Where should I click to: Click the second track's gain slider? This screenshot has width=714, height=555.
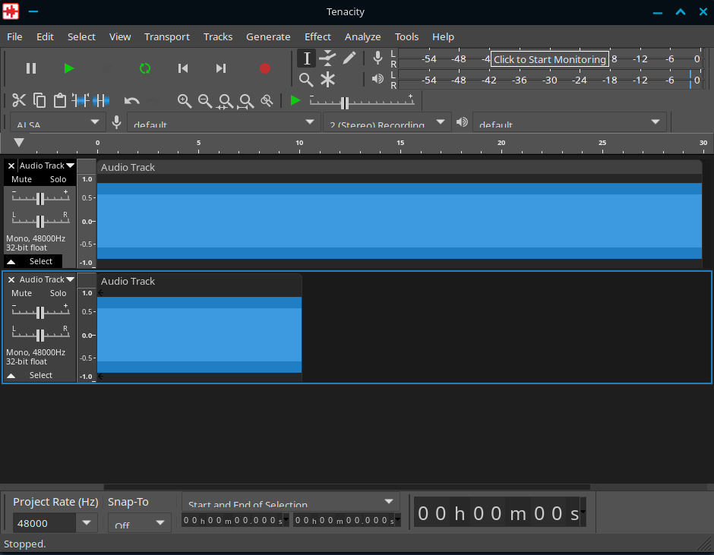click(x=40, y=312)
